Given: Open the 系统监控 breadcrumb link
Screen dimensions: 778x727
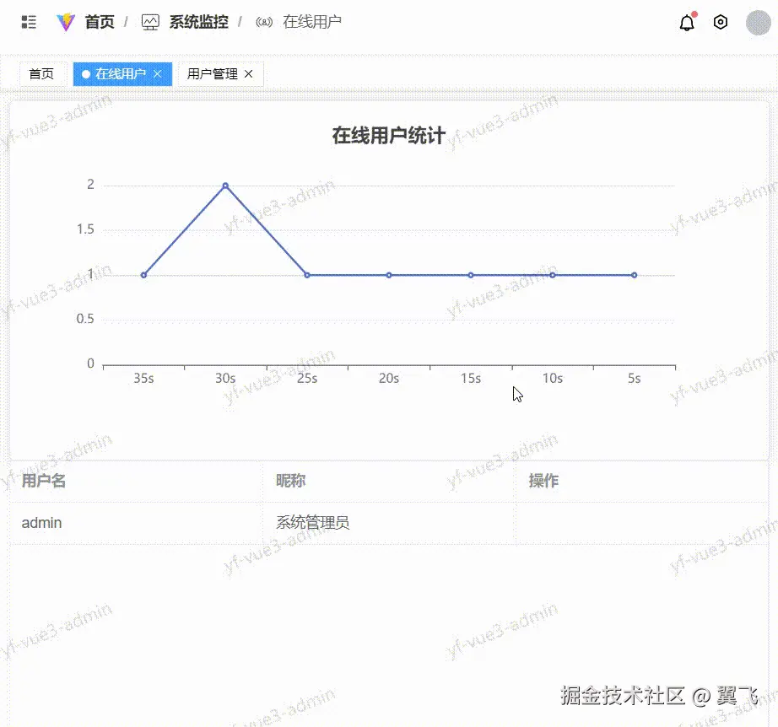Looking at the screenshot, I should (197, 23).
